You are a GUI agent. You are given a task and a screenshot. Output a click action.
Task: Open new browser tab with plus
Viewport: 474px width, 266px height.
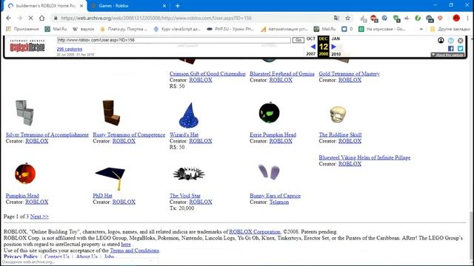click(178, 6)
